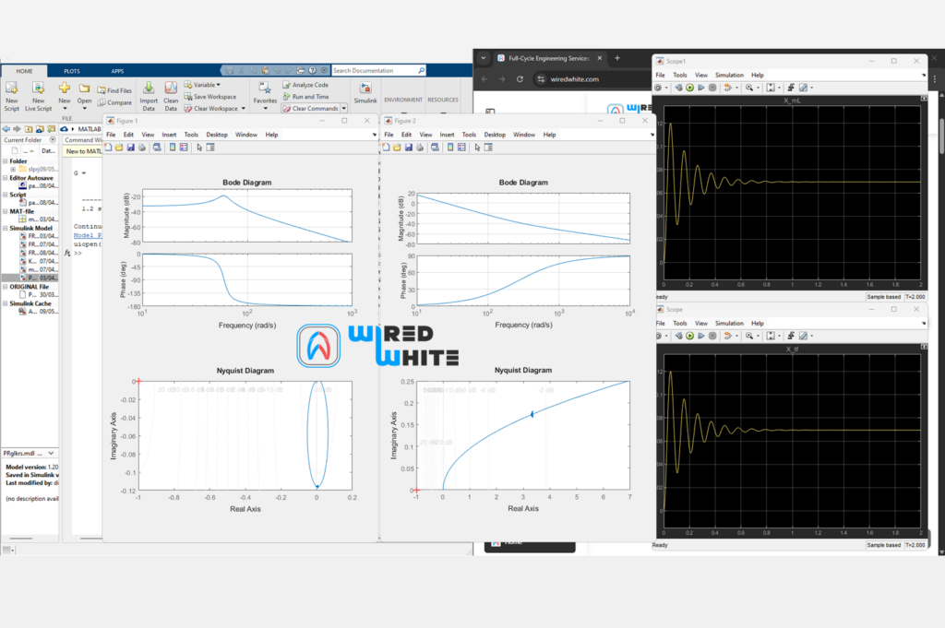Open the Clean Data tool

[171, 96]
